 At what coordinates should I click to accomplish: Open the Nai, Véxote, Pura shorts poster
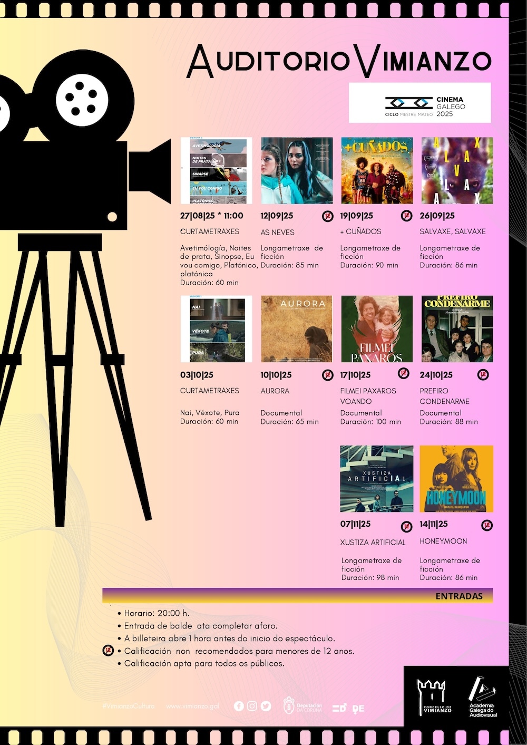217,329
